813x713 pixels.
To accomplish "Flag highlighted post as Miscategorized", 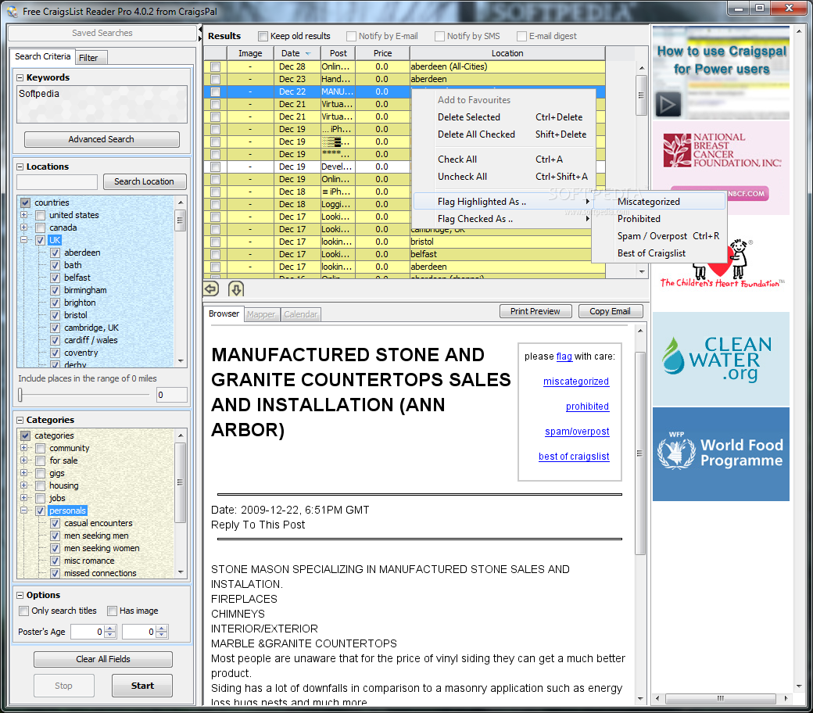I will coord(658,202).
